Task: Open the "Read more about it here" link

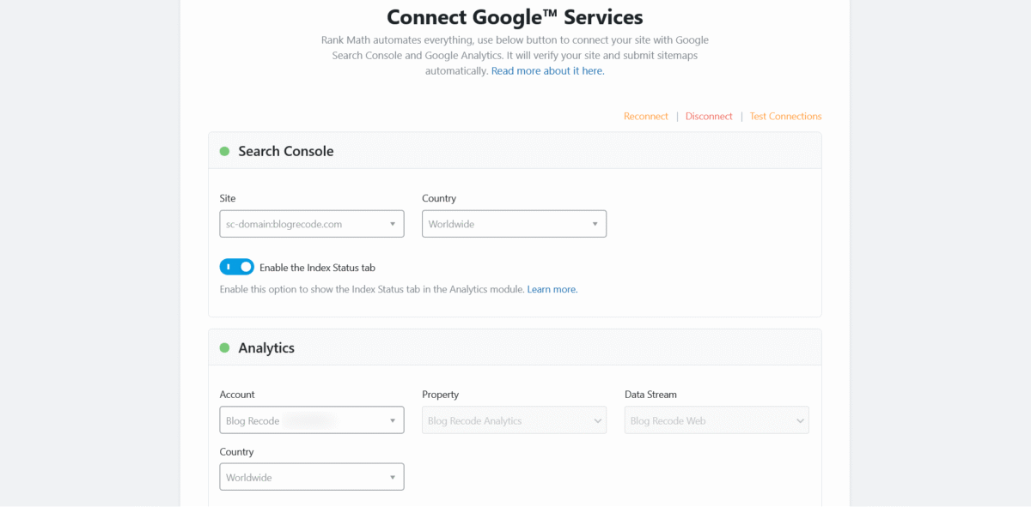Action: [547, 71]
